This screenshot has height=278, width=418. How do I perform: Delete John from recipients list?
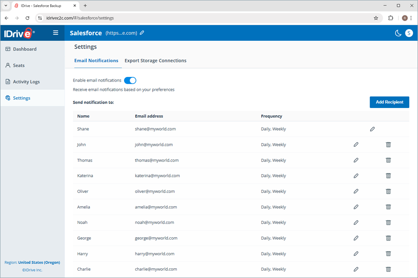388,145
